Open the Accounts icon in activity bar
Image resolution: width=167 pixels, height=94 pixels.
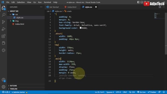tap(3, 80)
